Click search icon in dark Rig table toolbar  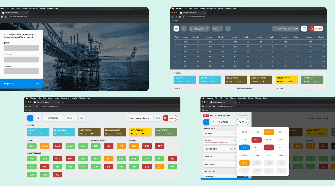[x=184, y=28]
